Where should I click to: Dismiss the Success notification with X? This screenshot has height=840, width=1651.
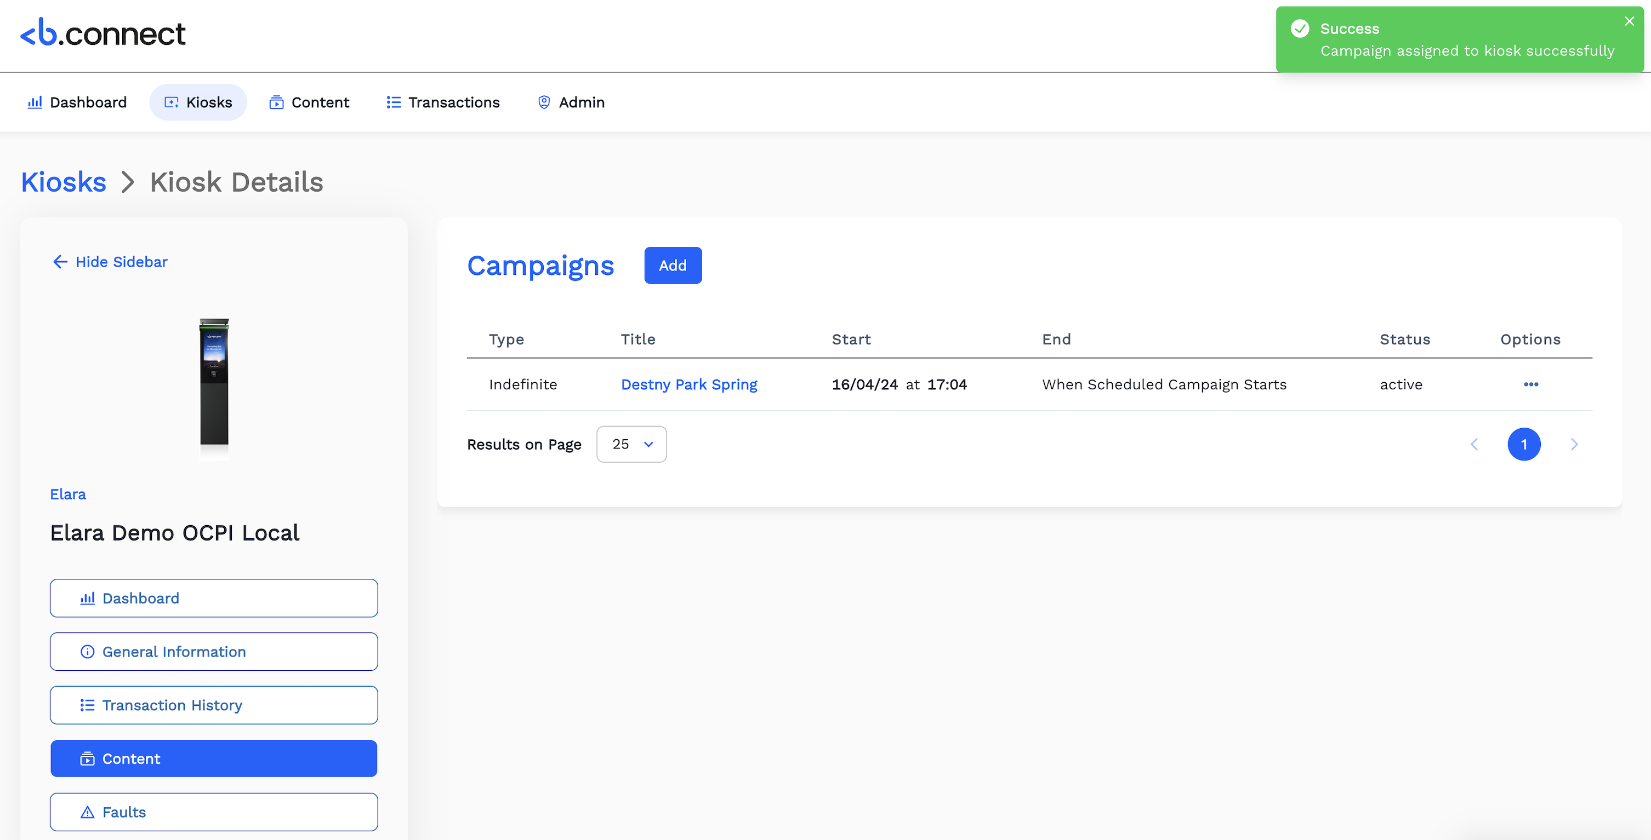coord(1629,21)
